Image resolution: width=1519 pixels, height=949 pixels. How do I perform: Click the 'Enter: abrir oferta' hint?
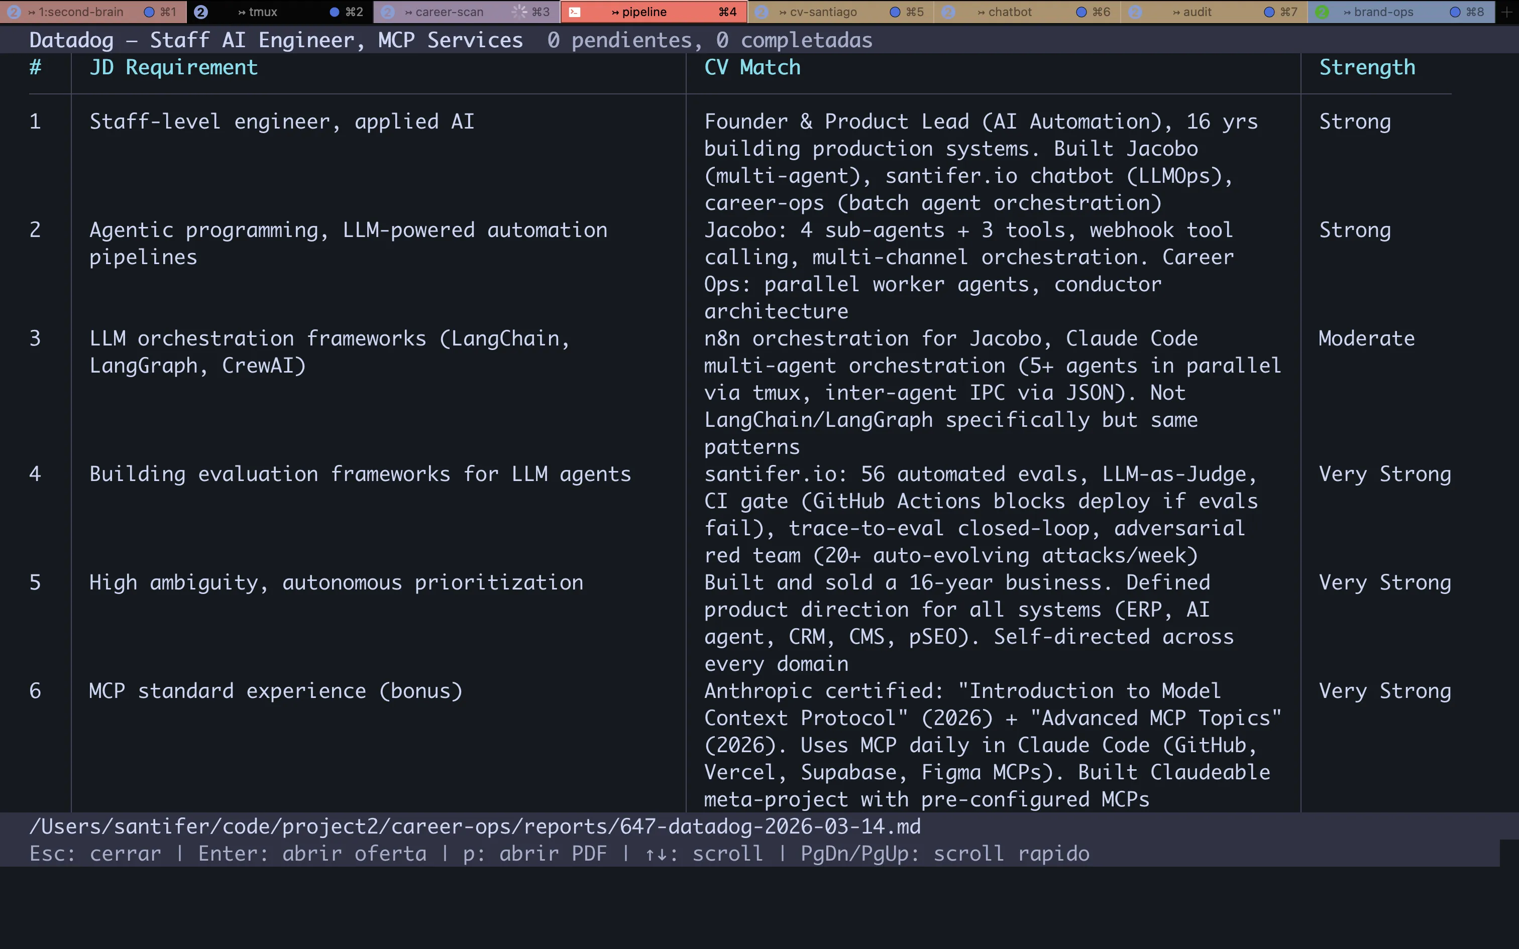[x=312, y=854]
